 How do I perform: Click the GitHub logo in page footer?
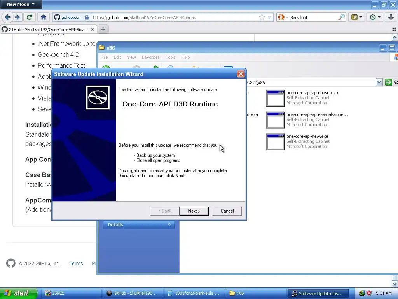pos(10,263)
